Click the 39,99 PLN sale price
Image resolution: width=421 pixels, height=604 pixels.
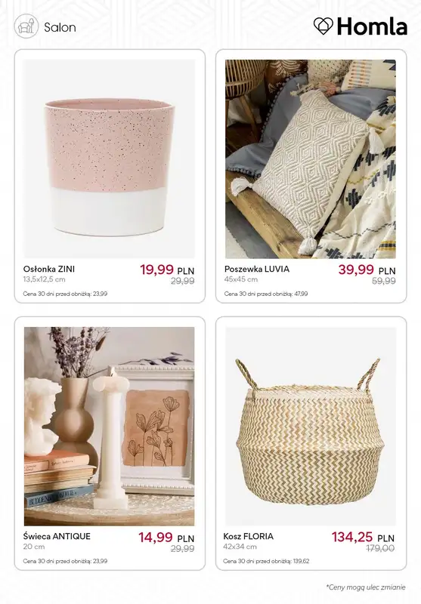coord(367,270)
